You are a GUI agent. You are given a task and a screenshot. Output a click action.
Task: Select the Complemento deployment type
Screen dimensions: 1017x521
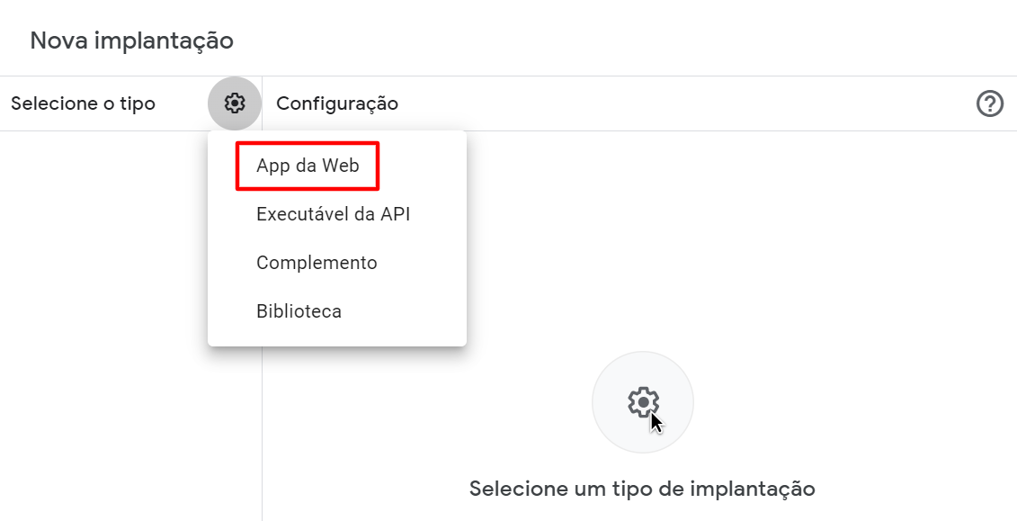[x=317, y=263]
